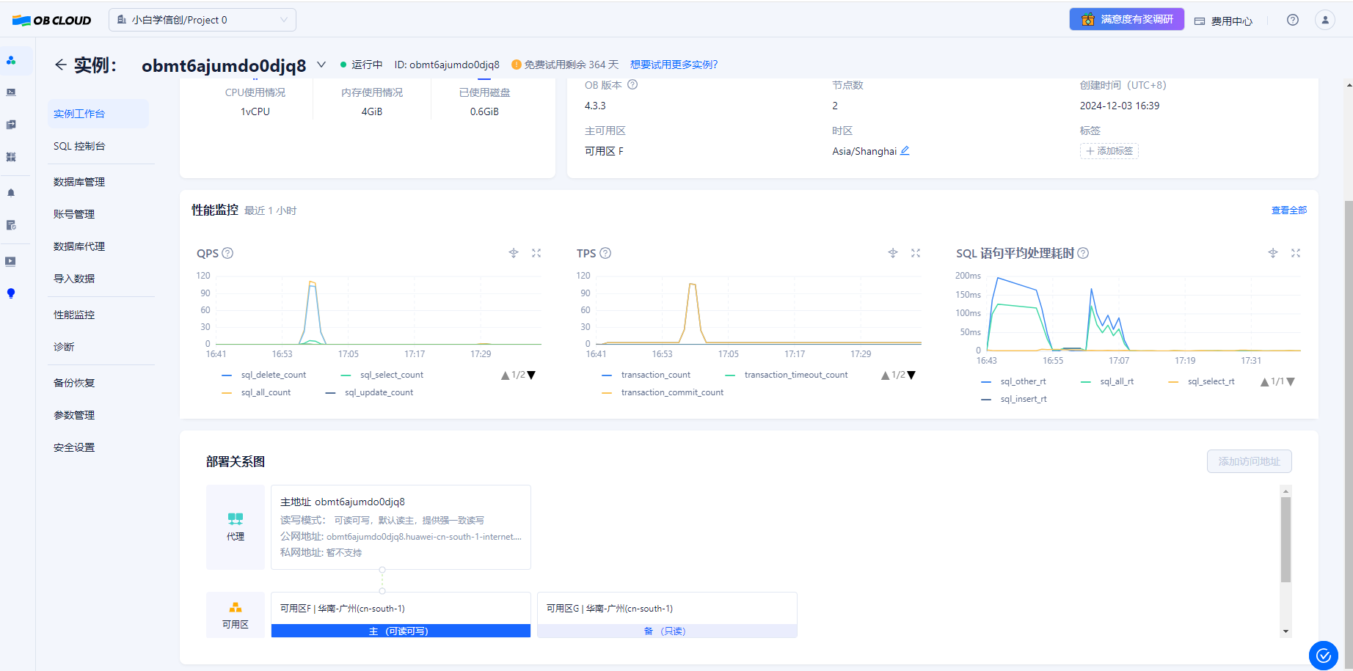The image size is (1353, 671).
Task: Click drill-down icon on SQL 耗时 chart
Action: click(x=1273, y=253)
